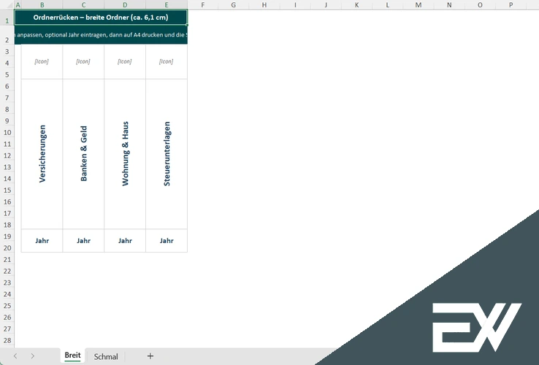The height and width of the screenshot is (365, 539).
Task: Select row 21 header
Action: click(x=7, y=259)
